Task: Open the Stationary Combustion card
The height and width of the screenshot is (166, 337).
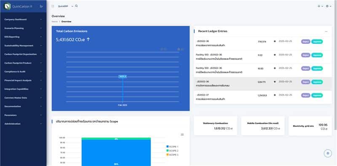Action: coord(215,126)
